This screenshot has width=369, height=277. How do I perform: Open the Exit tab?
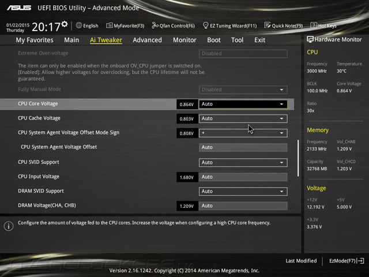[x=259, y=40]
